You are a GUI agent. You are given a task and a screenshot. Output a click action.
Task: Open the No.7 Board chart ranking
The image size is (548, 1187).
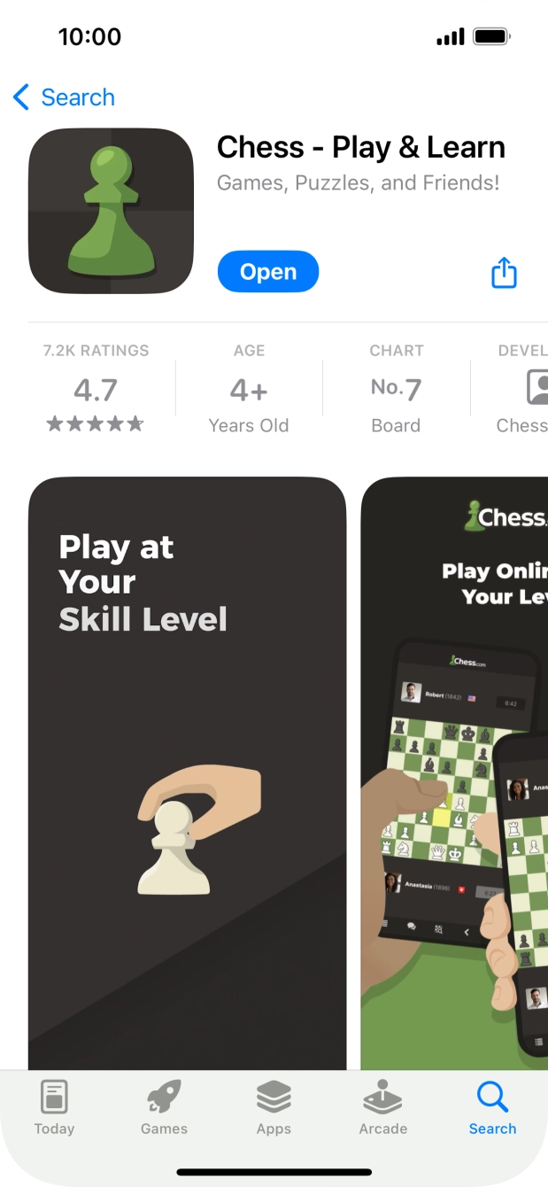[396, 388]
